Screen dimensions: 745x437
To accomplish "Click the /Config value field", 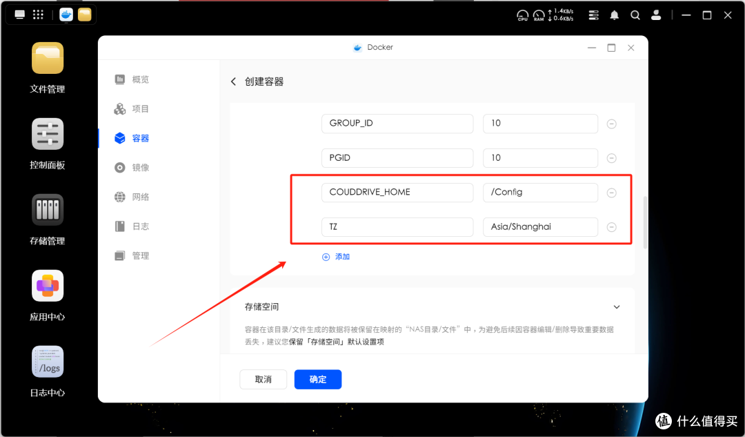I will (540, 193).
